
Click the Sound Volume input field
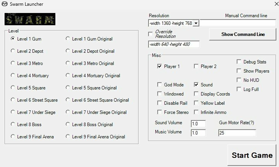click(x=198, y=124)
